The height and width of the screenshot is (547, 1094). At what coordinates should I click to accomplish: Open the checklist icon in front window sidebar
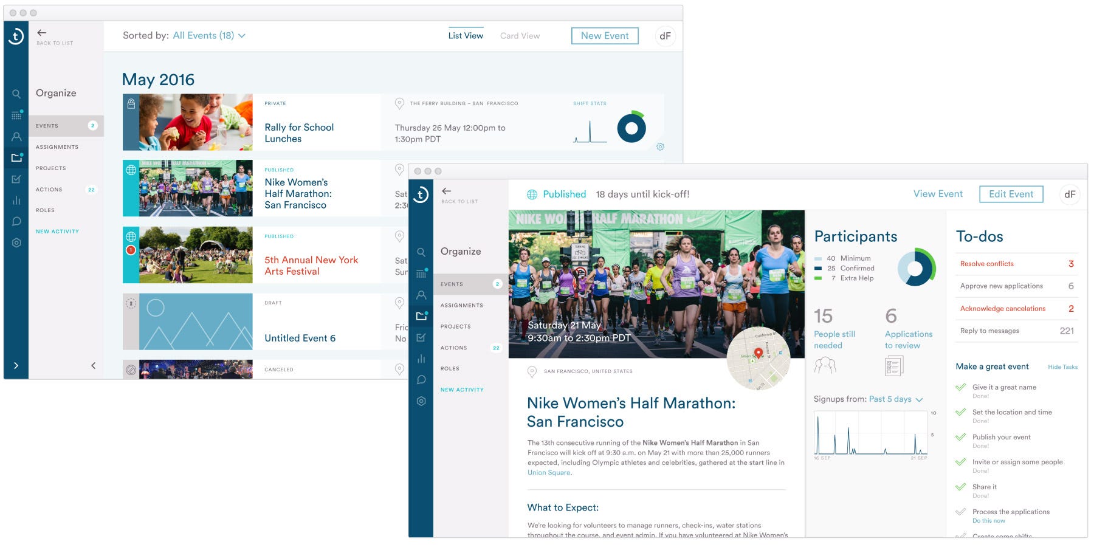click(421, 337)
